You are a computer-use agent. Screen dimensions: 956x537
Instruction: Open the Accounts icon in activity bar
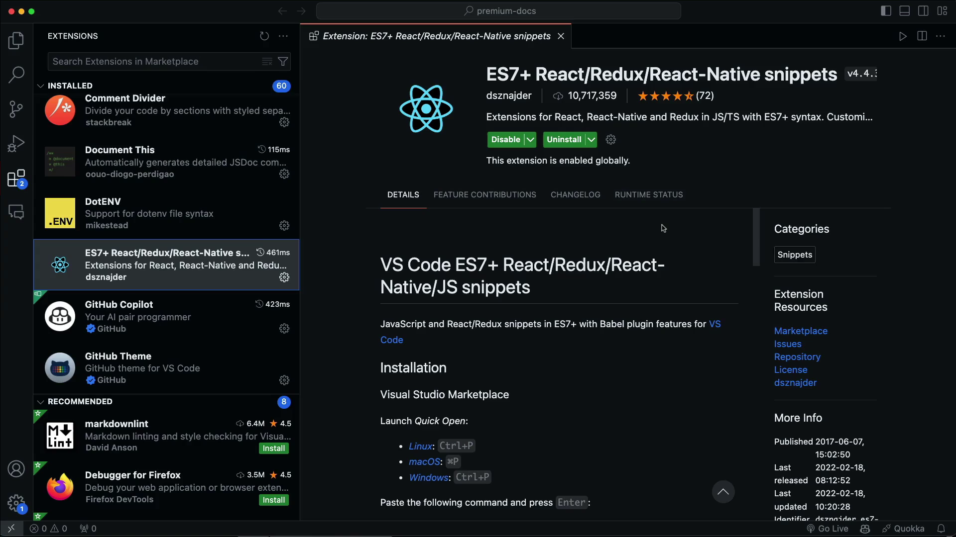coord(16,469)
